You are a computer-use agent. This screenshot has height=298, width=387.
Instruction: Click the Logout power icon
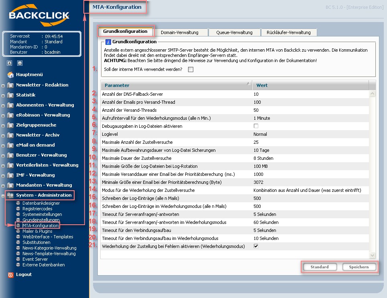[10, 275]
